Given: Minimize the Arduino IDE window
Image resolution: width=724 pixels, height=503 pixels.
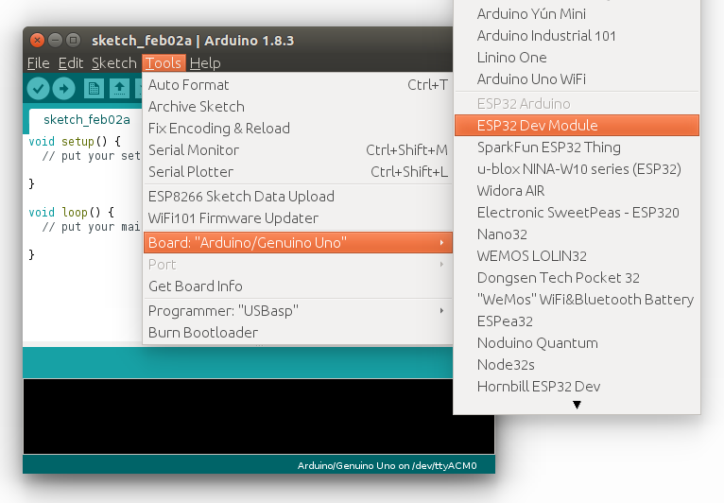Looking at the screenshot, I should coord(55,40).
